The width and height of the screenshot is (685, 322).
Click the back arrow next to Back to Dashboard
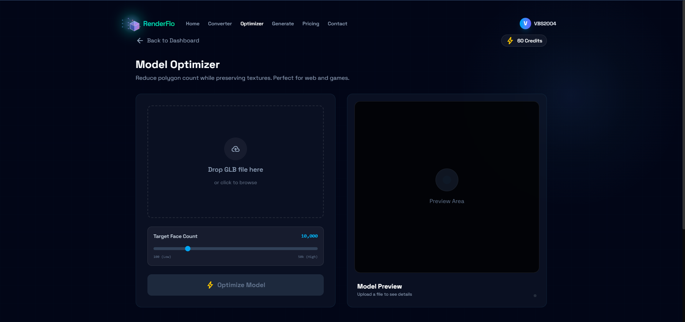pyautogui.click(x=140, y=41)
